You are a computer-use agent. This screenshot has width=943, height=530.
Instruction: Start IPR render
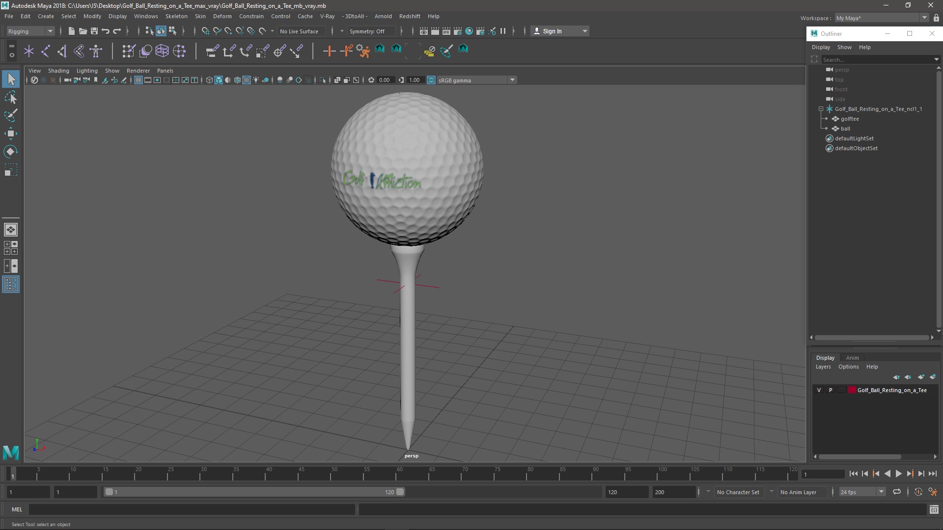(446, 31)
